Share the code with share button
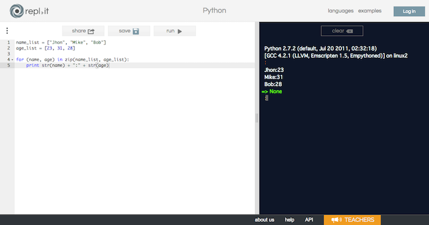The image size is (429, 225). [83, 31]
